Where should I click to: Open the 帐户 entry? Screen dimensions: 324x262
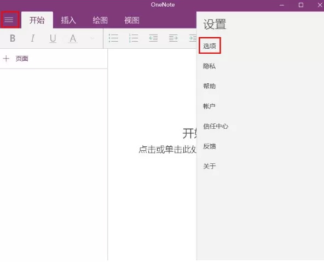pyautogui.click(x=209, y=106)
